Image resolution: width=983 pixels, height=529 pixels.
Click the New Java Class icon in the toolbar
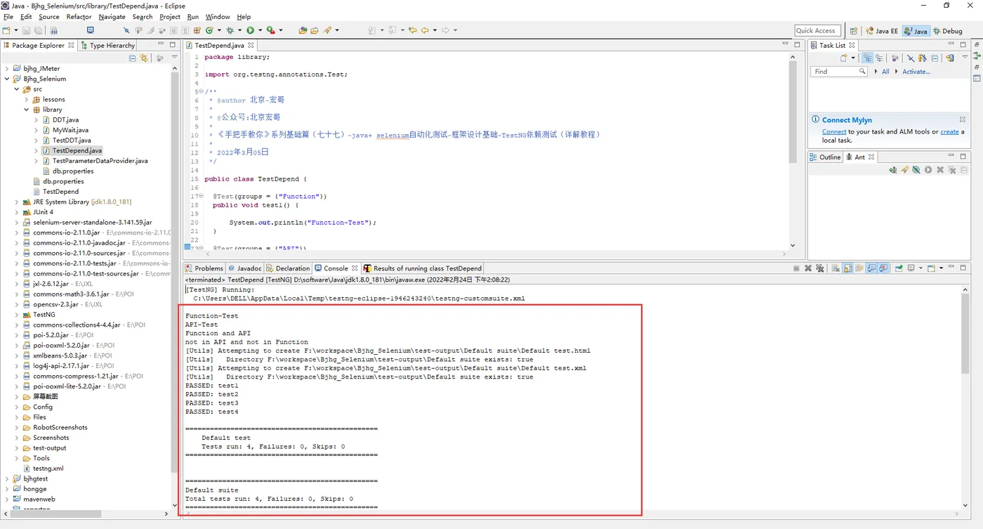click(209, 30)
